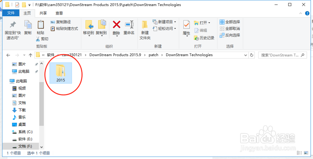Click the search box for DownStream T...

[282, 55]
